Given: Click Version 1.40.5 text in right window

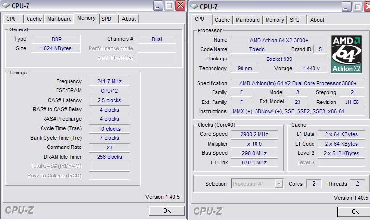Looking at the screenshot, I should 351,198.
